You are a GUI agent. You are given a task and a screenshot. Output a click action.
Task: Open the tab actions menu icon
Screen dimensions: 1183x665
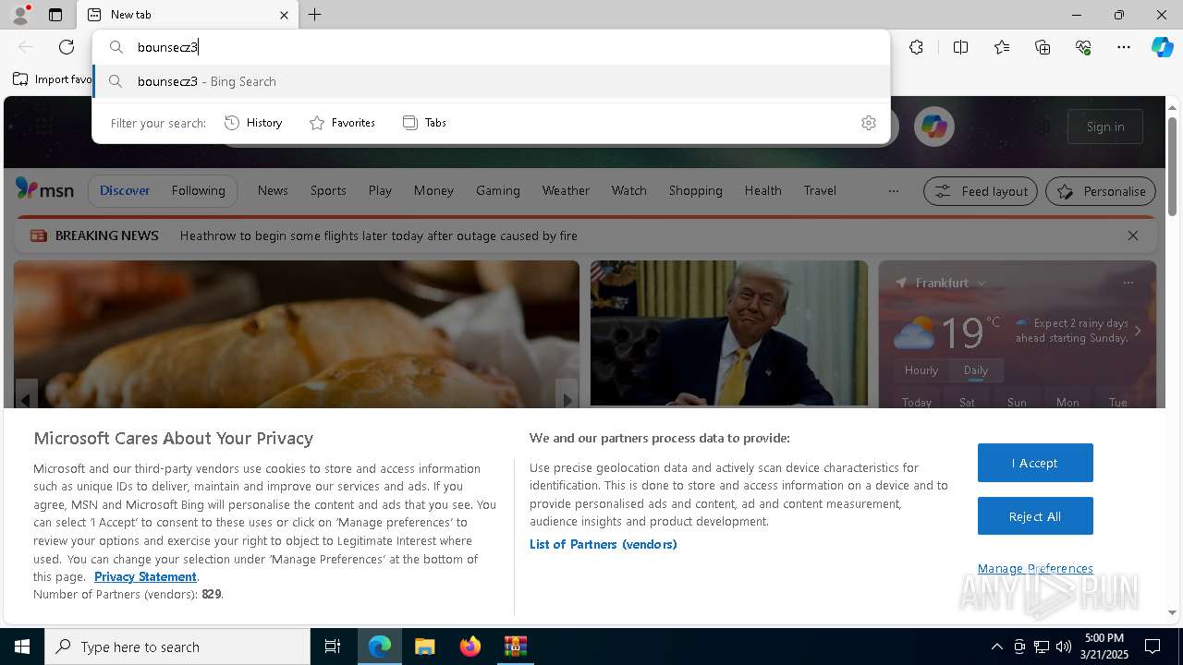55,15
